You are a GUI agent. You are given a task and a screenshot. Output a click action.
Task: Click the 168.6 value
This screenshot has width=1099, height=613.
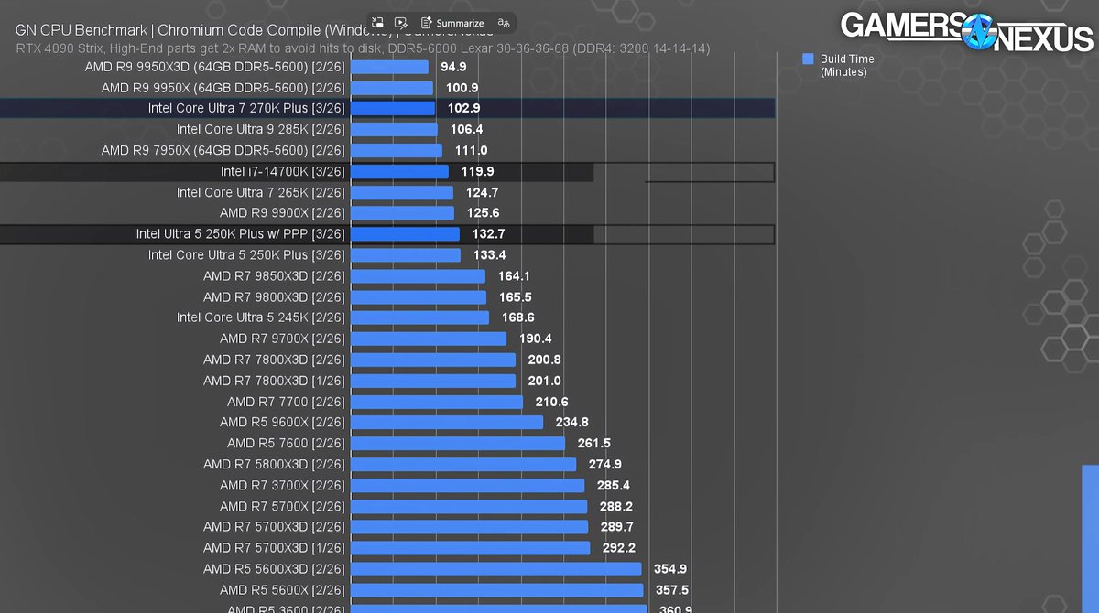[x=518, y=317]
